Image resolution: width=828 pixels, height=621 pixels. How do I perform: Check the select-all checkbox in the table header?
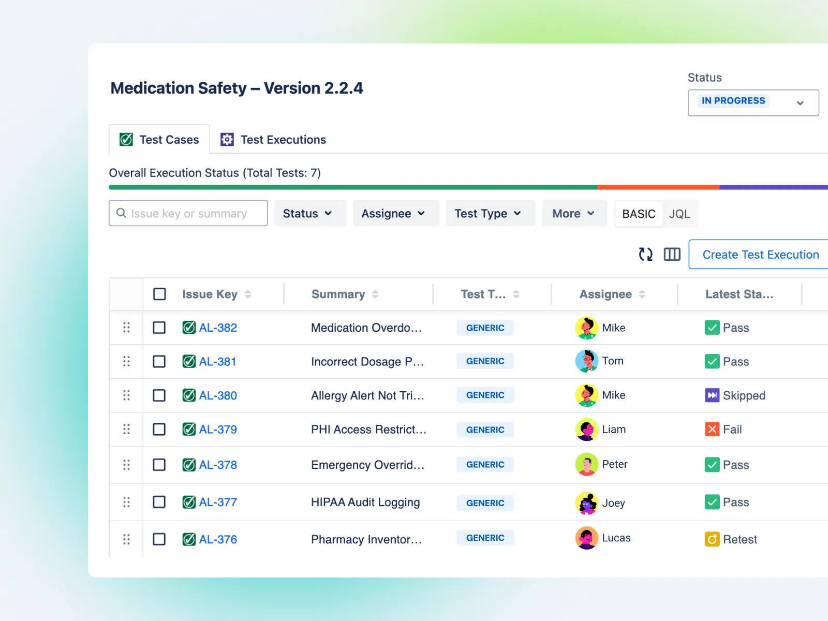159,294
